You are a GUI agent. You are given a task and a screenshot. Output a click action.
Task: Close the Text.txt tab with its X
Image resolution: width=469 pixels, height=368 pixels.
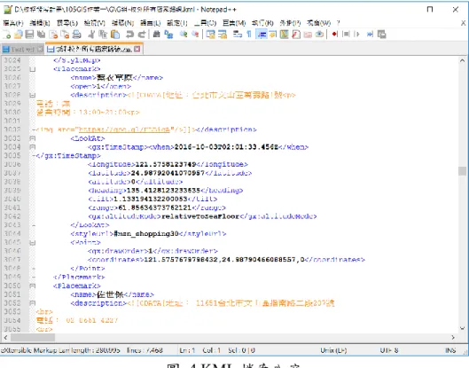pyautogui.click(x=40, y=50)
